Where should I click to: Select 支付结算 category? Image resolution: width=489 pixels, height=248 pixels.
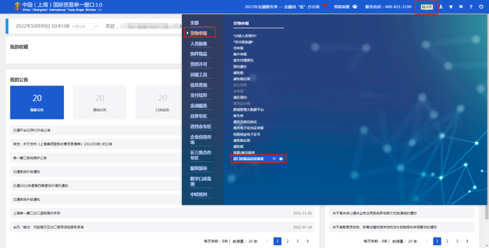pyautogui.click(x=199, y=95)
